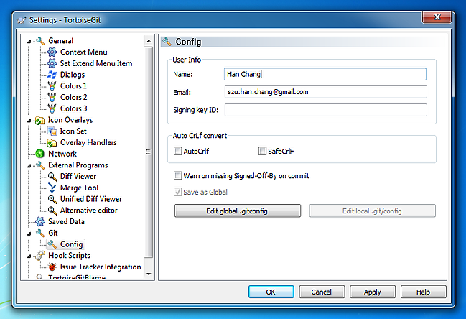Click the Help button
Image resolution: width=466 pixels, height=319 pixels.
pos(423,292)
